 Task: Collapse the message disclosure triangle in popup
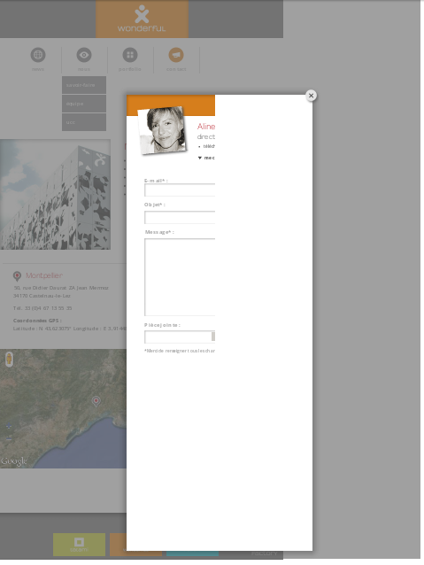click(x=200, y=158)
